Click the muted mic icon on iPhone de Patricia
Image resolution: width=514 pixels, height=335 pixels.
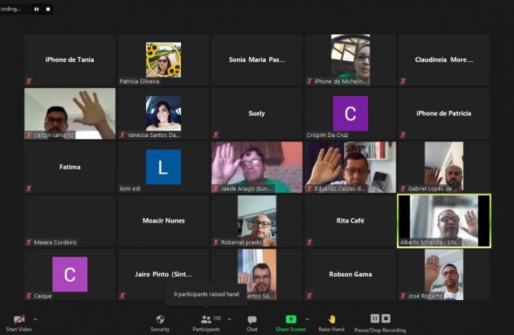click(x=403, y=135)
